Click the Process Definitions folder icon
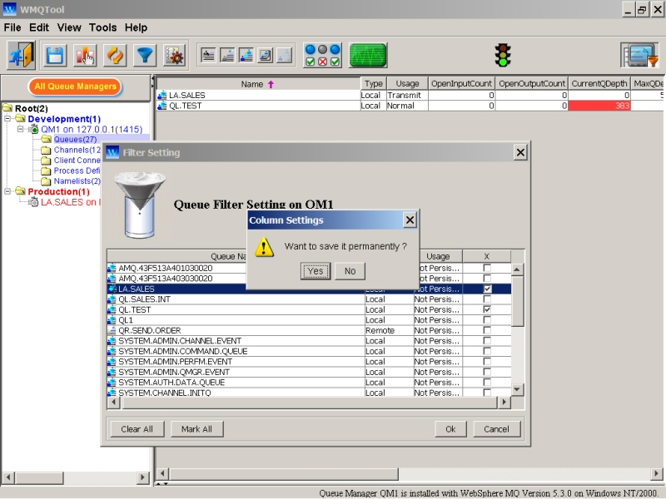Screen dimensions: 666x499 click(x=47, y=171)
